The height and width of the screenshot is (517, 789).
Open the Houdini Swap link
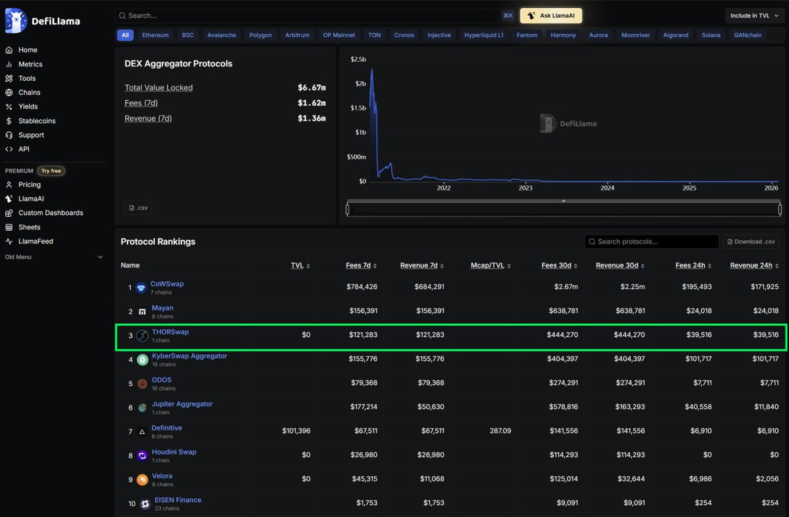[x=174, y=452]
